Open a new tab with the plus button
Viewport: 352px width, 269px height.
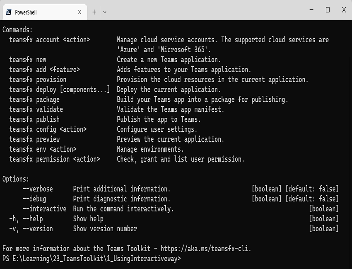pyautogui.click(x=94, y=12)
